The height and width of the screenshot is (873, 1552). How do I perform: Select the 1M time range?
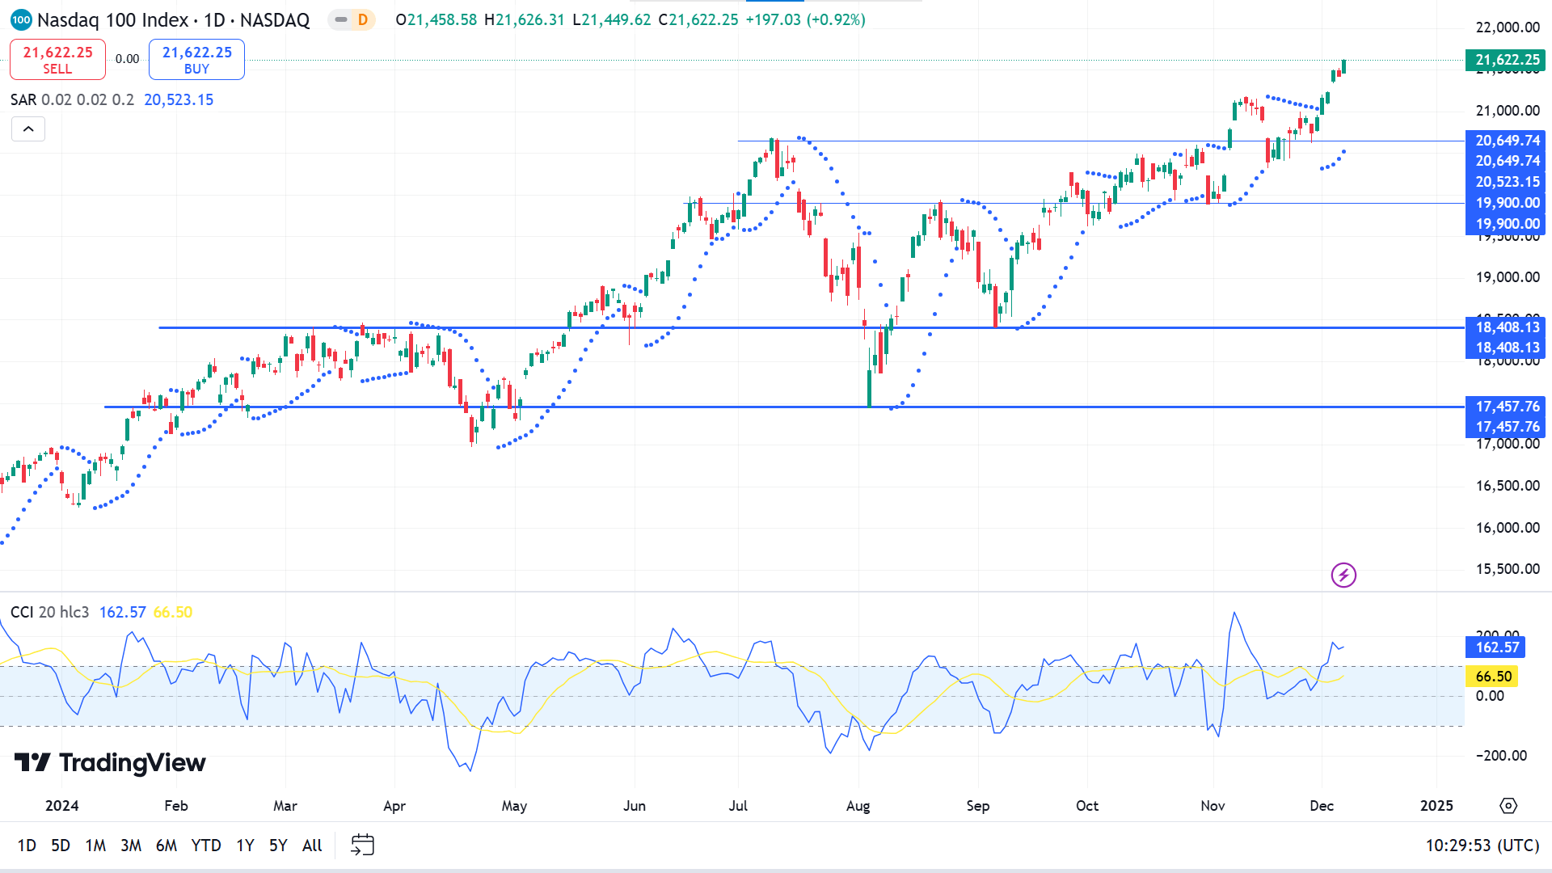pyautogui.click(x=95, y=846)
